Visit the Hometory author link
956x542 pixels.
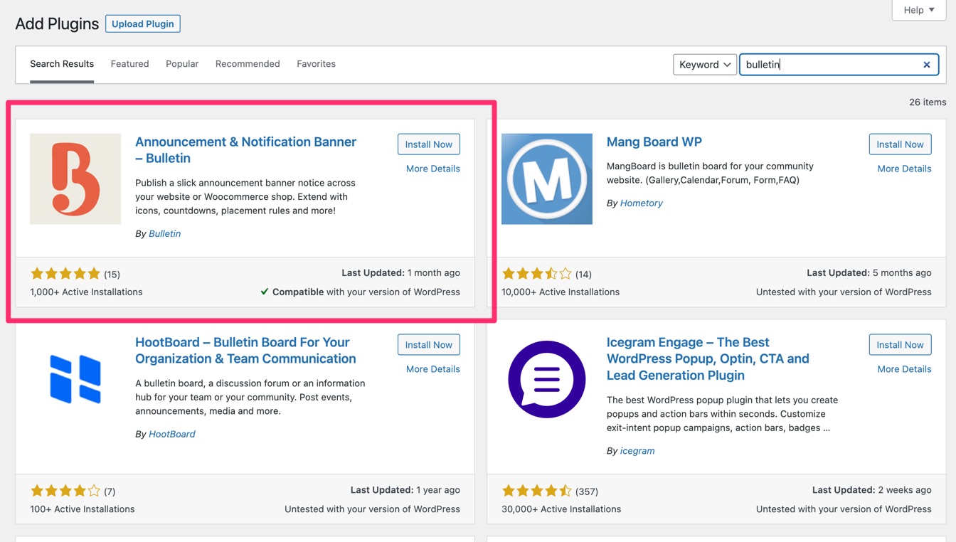(x=641, y=203)
